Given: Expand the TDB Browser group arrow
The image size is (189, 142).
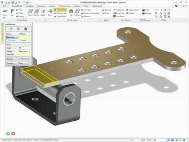Looking at the screenshot, I should tap(152, 20).
